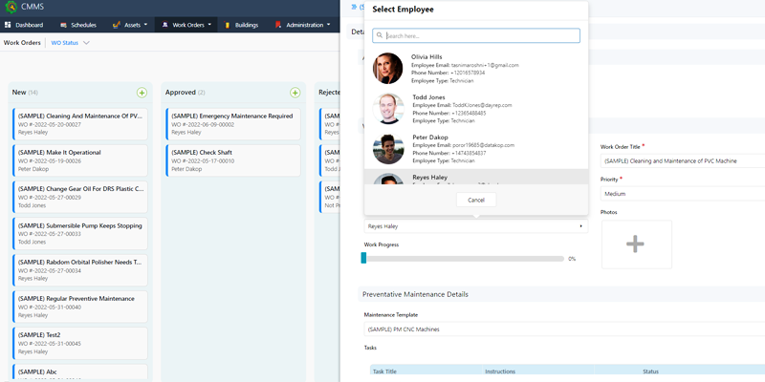The height and width of the screenshot is (382, 765).
Task: Click the plus icon in Approved column
Action: pos(295,93)
